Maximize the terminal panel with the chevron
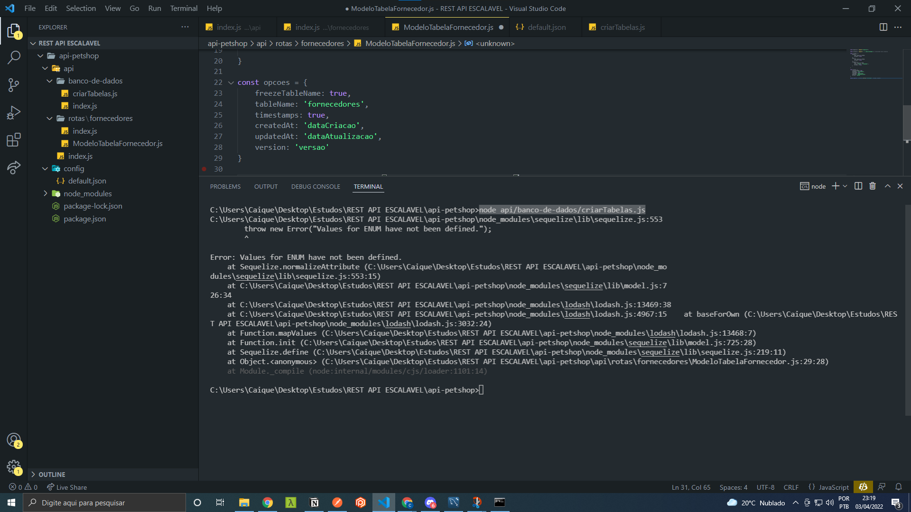 click(887, 186)
